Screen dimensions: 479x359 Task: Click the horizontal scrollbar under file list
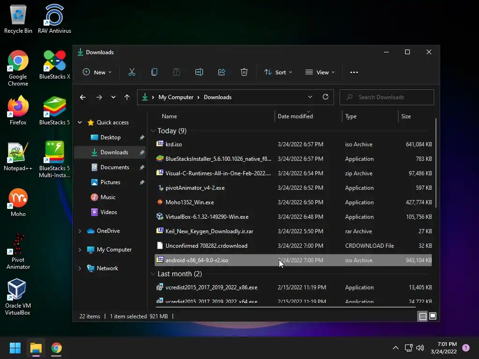(x=286, y=307)
